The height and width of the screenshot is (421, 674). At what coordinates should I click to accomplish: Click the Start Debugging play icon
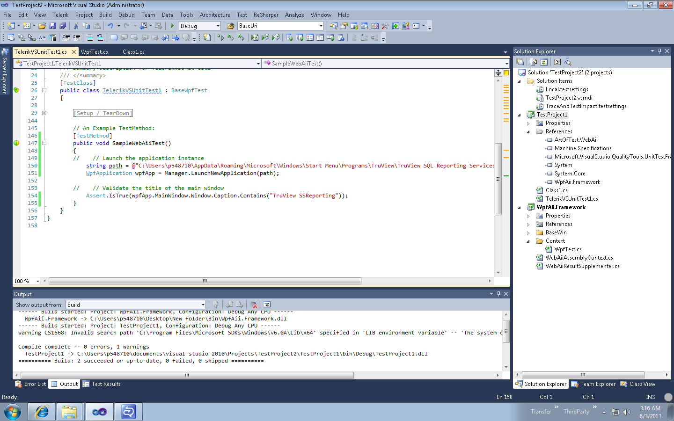172,26
